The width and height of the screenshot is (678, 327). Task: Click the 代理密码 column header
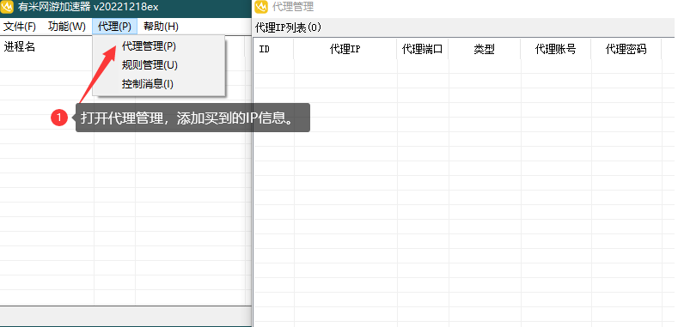[626, 49]
